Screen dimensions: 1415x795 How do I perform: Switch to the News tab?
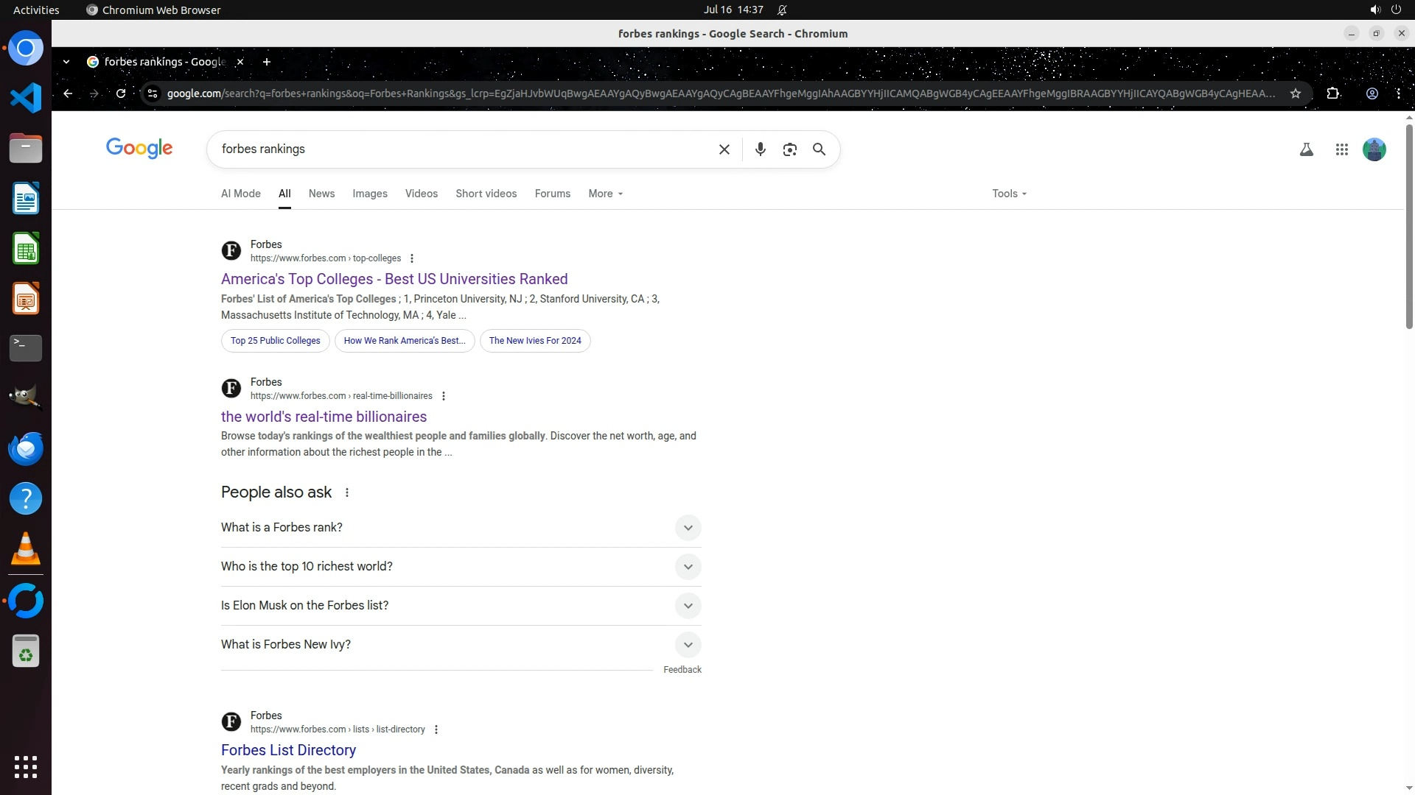[x=321, y=194]
